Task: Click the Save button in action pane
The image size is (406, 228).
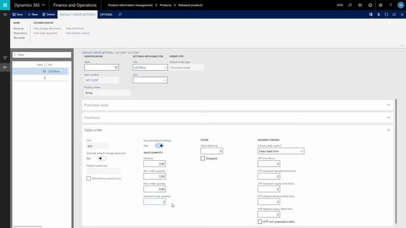Action: click(18, 15)
